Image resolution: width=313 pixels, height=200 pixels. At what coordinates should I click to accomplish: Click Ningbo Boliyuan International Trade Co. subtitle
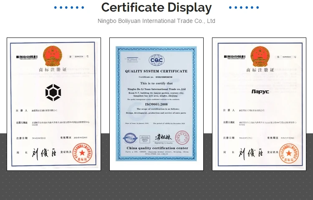coord(156,21)
